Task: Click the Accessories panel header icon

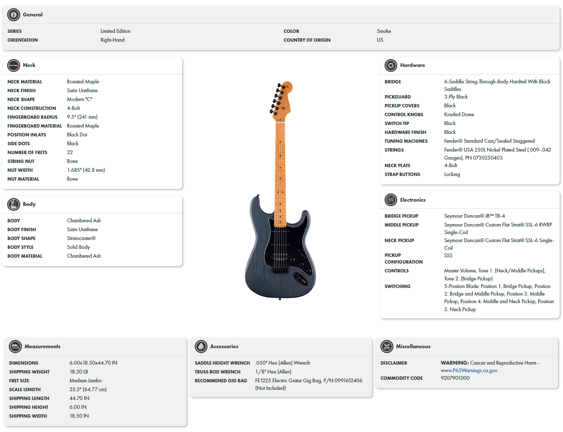Action: (201, 346)
